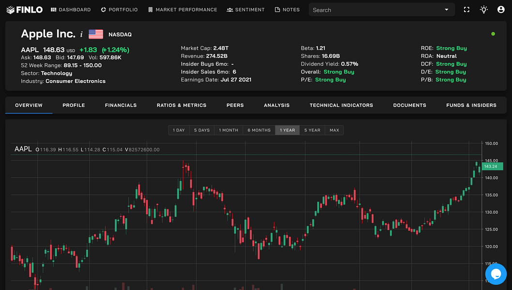Image resolution: width=512 pixels, height=290 pixels.
Task: Open the Technical Indicators tab
Action: click(x=341, y=105)
